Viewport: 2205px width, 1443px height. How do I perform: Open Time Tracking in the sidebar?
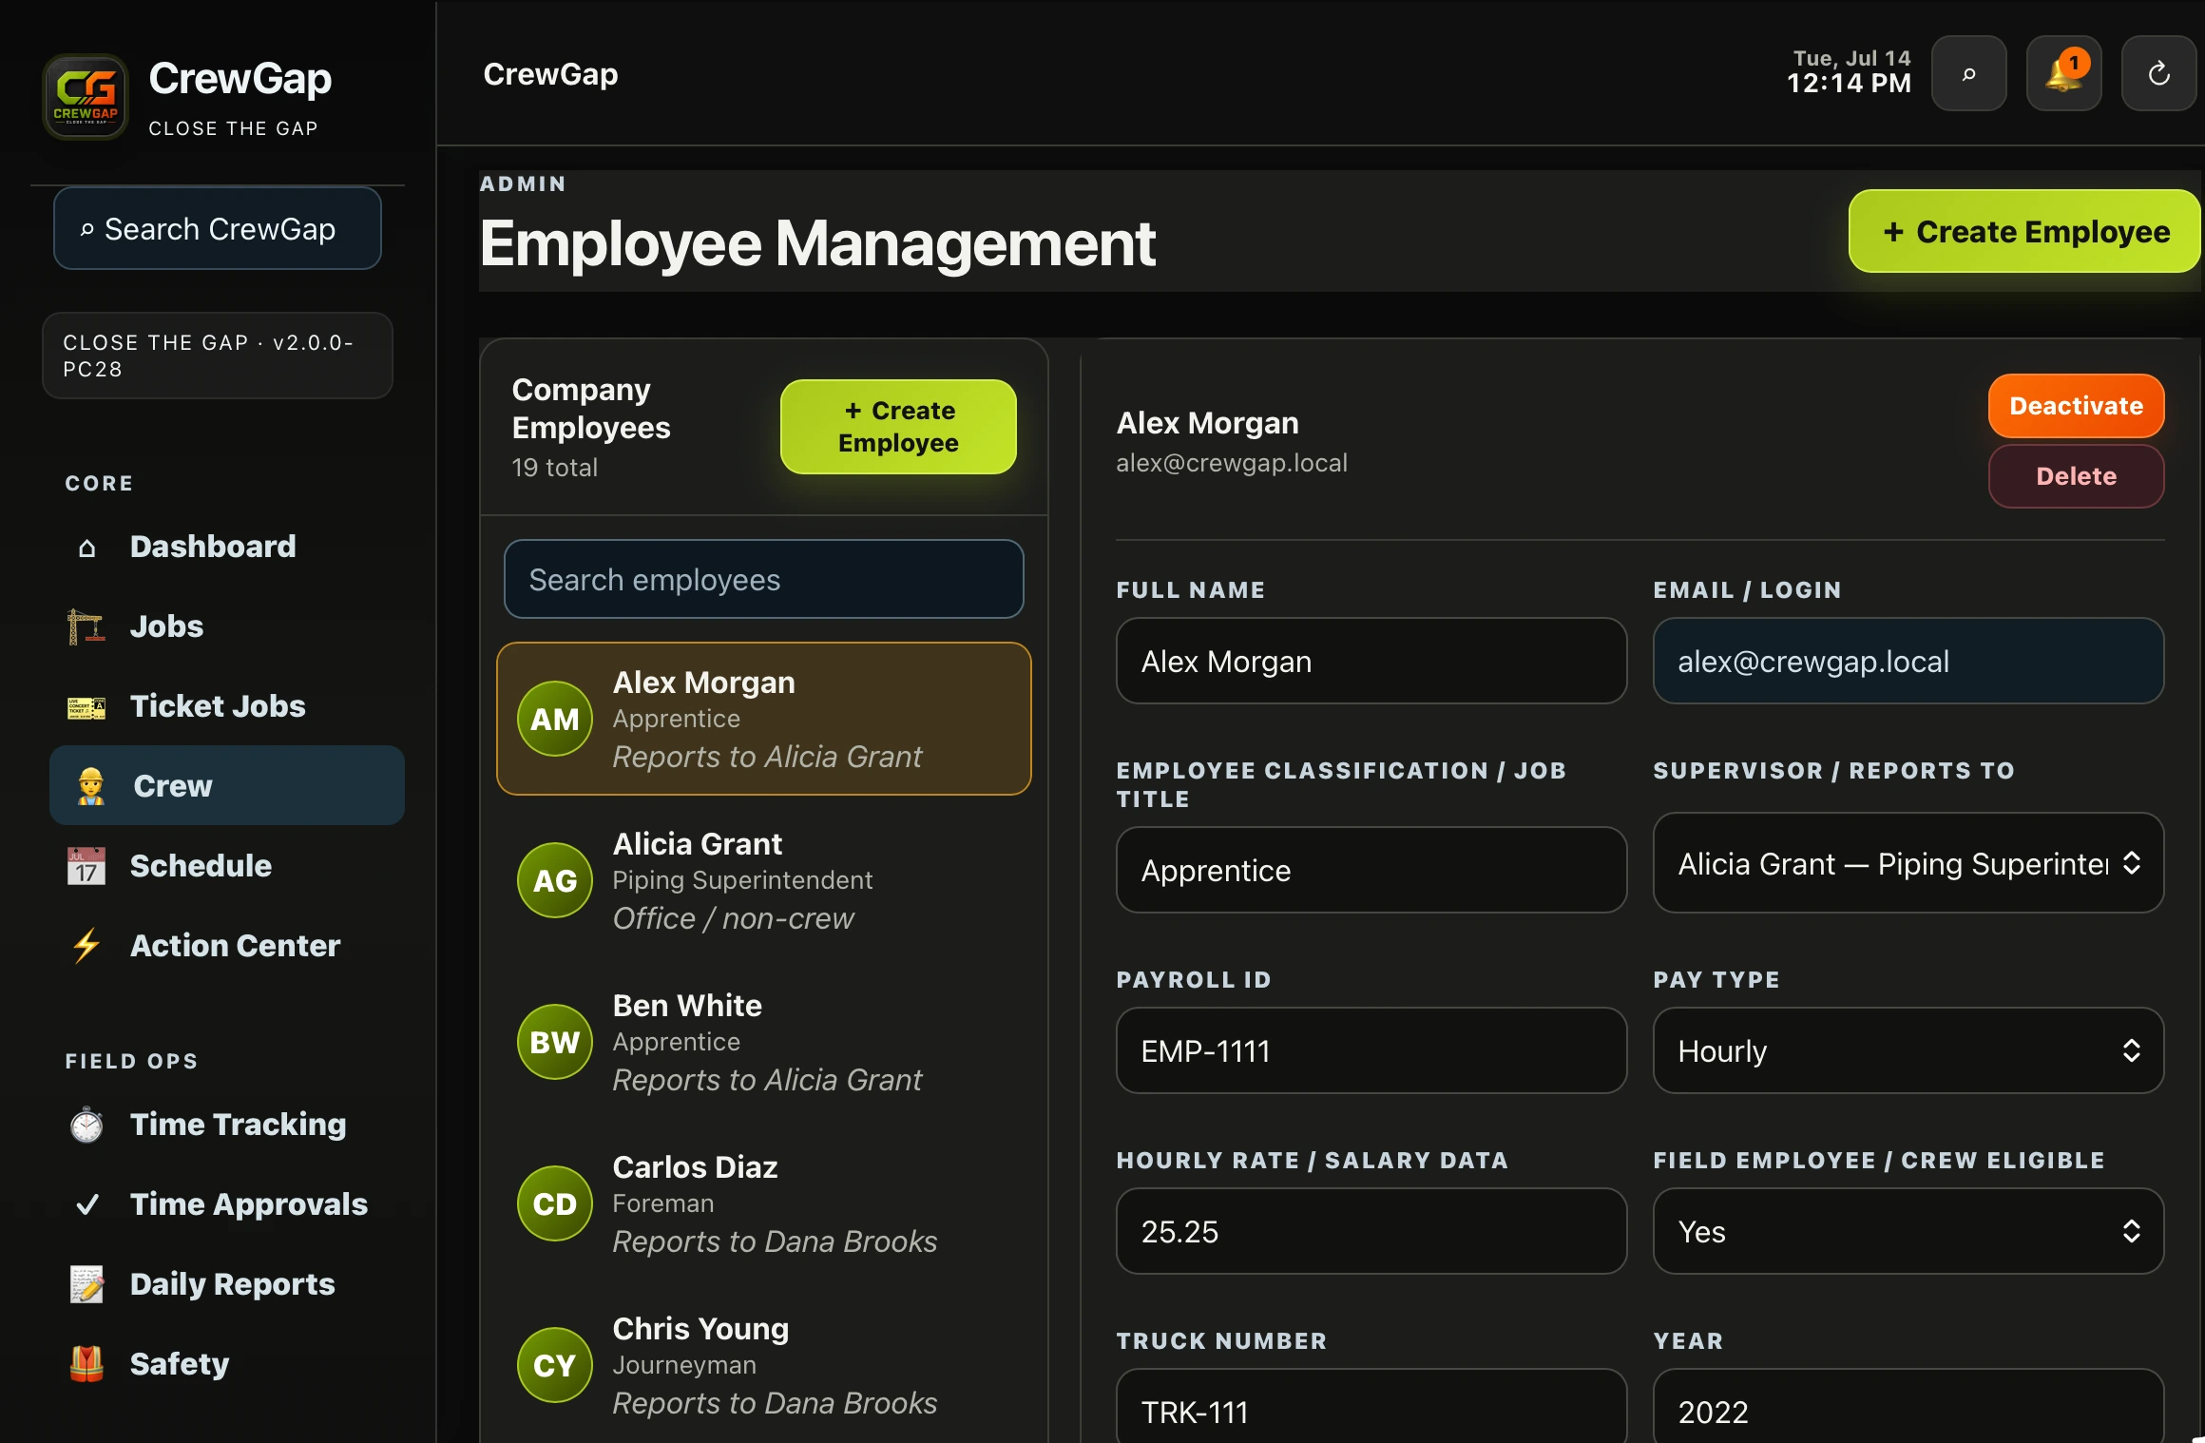point(226,1125)
